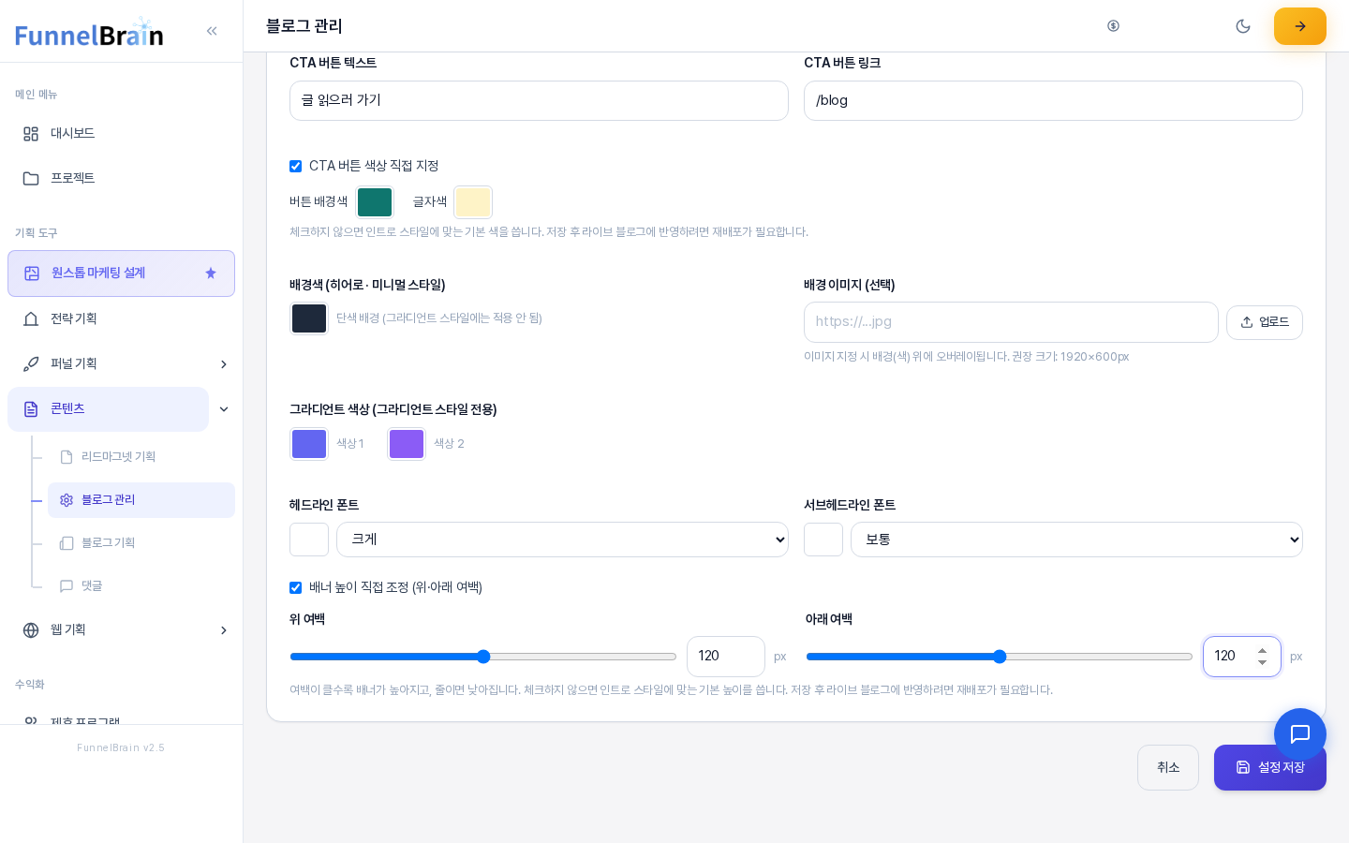Open 리드마그넷 기획 submenu item

pos(141,457)
